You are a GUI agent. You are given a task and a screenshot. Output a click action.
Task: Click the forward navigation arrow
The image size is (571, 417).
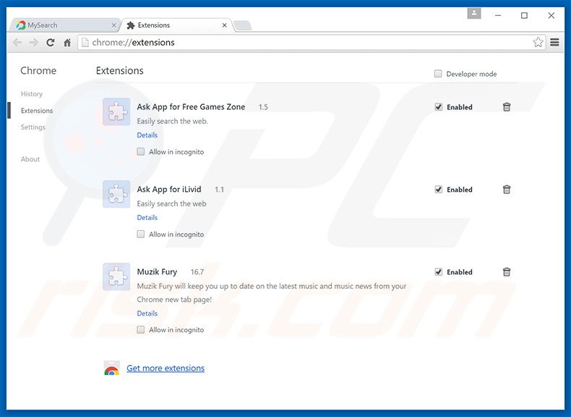tap(34, 43)
